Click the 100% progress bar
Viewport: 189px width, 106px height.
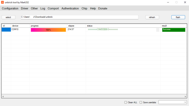click(x=48, y=30)
